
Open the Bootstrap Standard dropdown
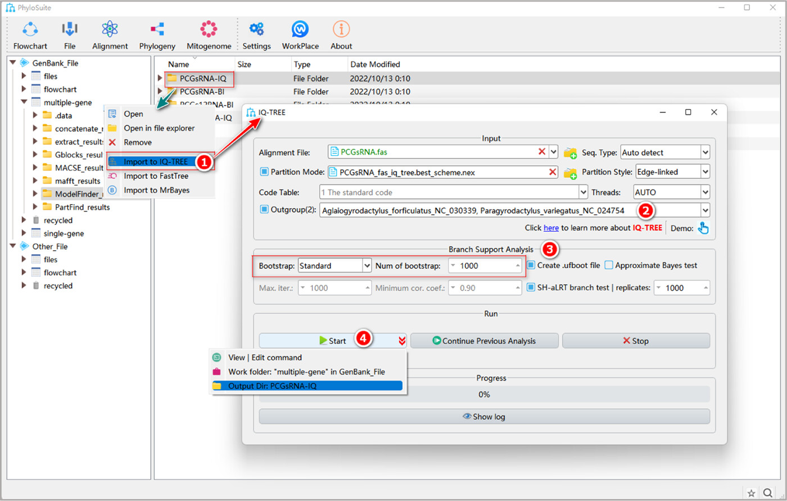335,265
